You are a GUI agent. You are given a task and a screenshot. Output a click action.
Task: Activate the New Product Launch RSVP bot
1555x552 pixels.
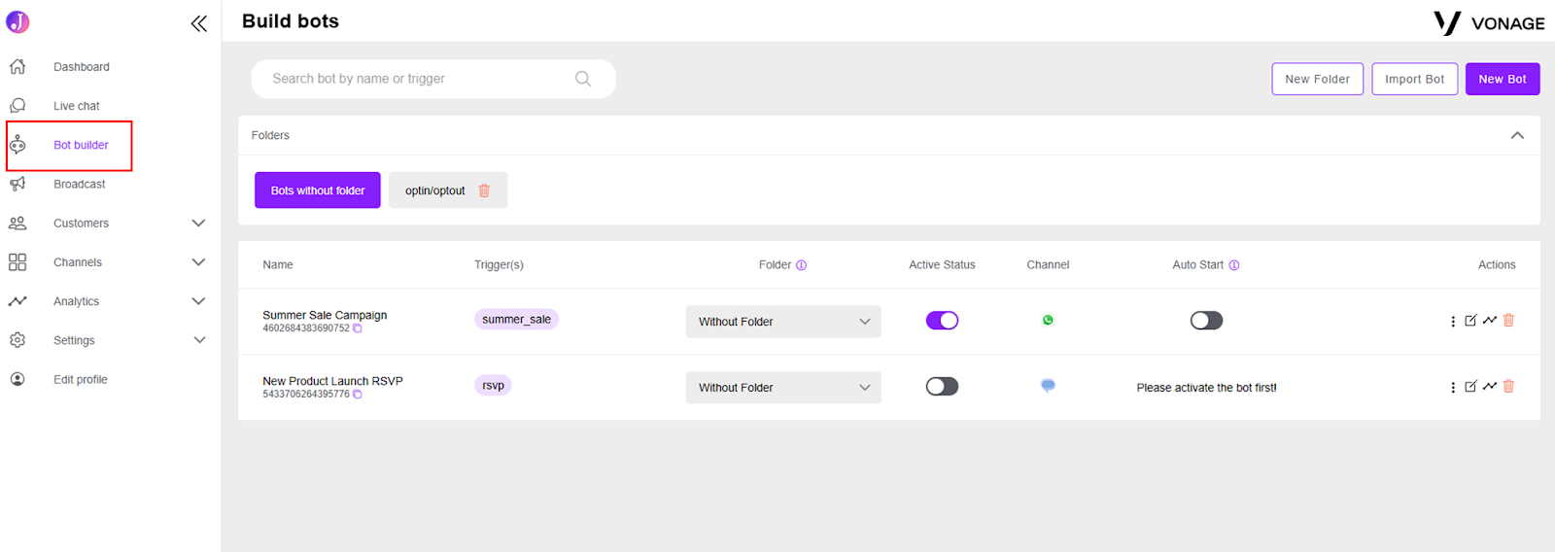click(x=942, y=387)
